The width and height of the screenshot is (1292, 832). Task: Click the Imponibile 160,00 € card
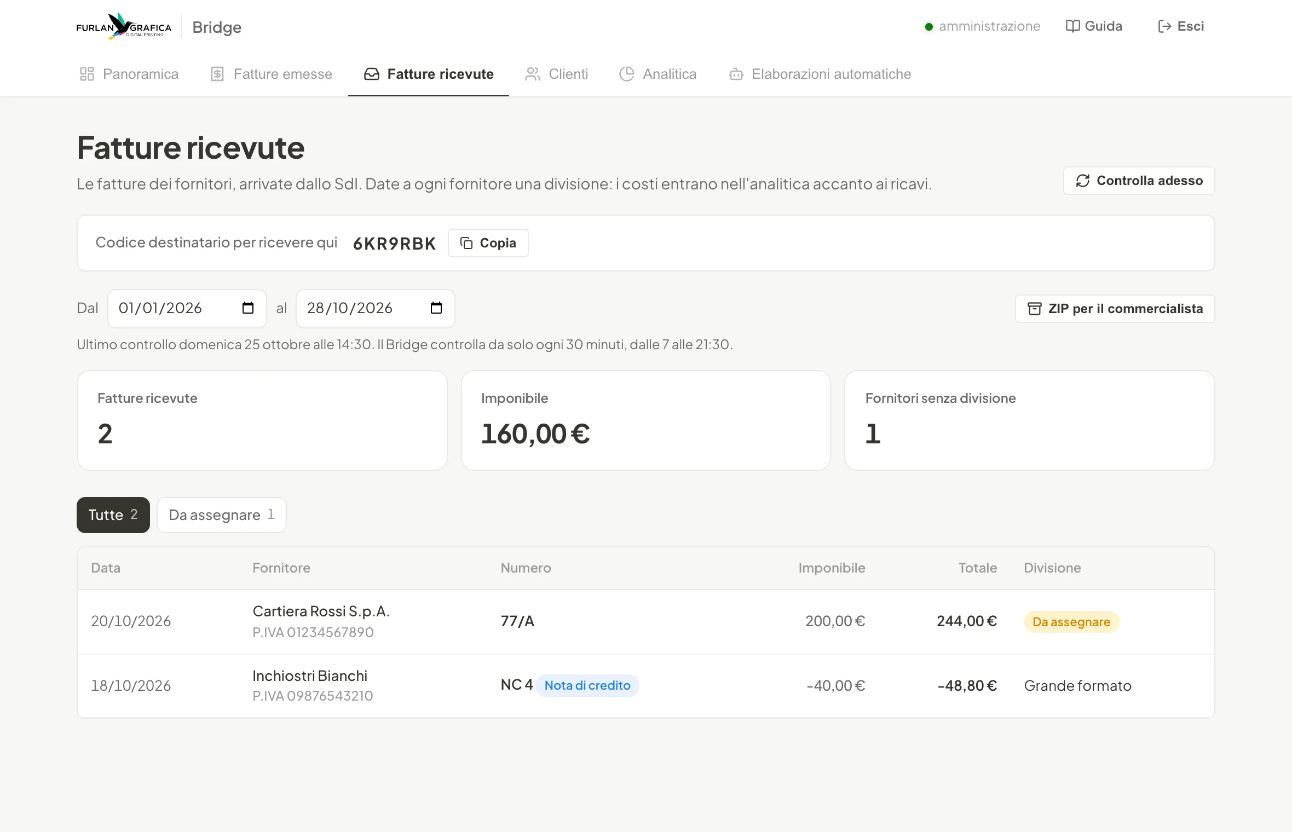(646, 420)
